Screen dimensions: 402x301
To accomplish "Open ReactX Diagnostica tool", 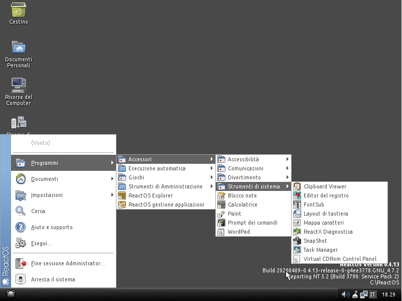I will click(328, 232).
